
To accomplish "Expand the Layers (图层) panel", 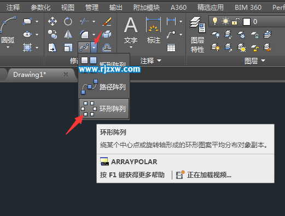I will pyautogui.click(x=255, y=61).
